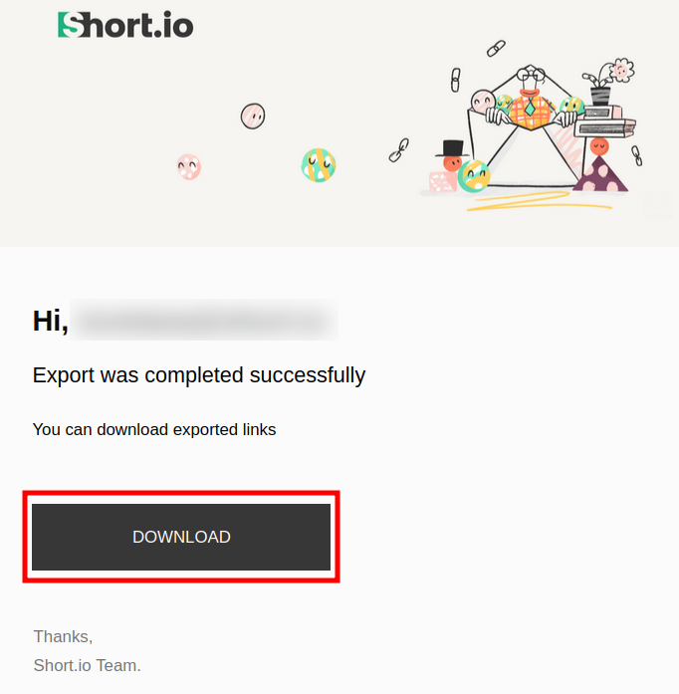Image resolution: width=679 pixels, height=694 pixels.
Task: Click the green S logo mark
Action: (x=70, y=25)
